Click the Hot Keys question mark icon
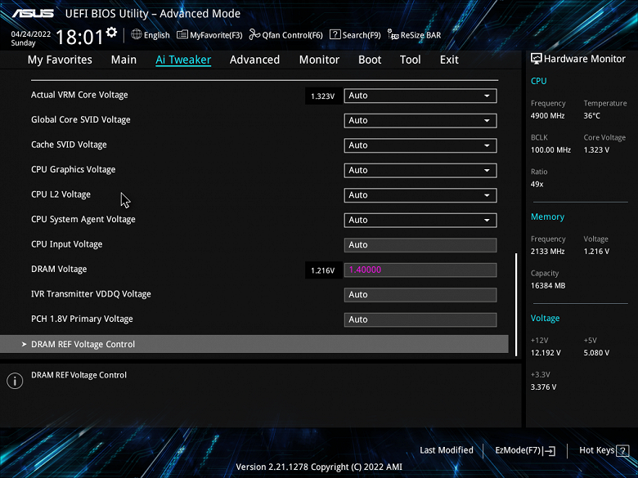This screenshot has width=638, height=478. click(622, 451)
